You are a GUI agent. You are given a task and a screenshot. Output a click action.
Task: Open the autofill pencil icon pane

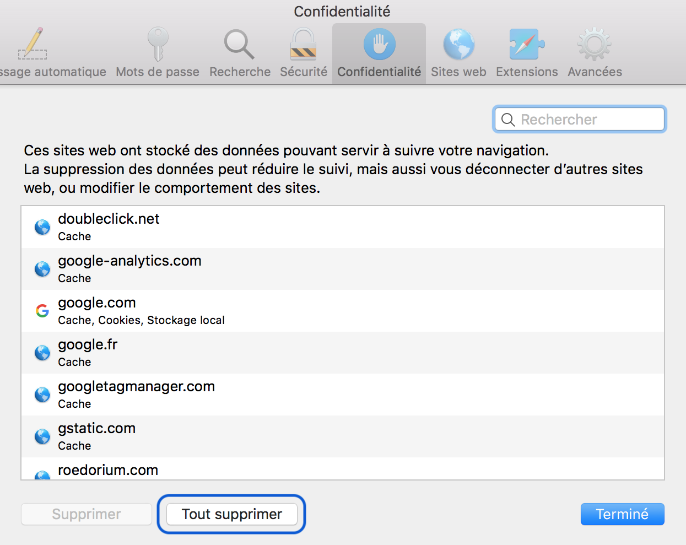pos(33,45)
